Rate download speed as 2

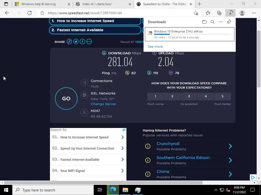click(x=172, y=96)
